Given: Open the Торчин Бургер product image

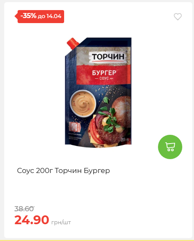Looking at the screenshot, I should pyautogui.click(x=98, y=92).
